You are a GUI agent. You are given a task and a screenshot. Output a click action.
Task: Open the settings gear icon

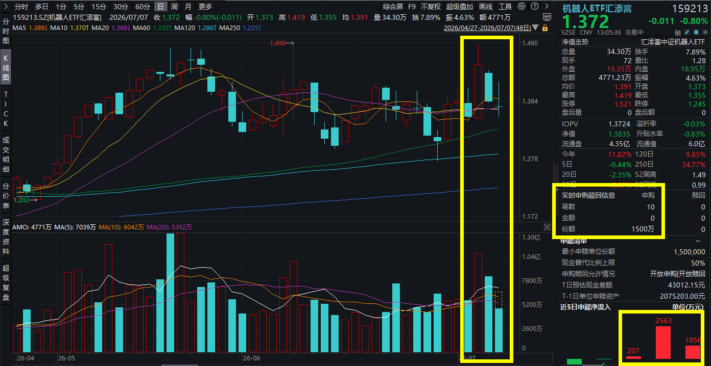[522, 6]
